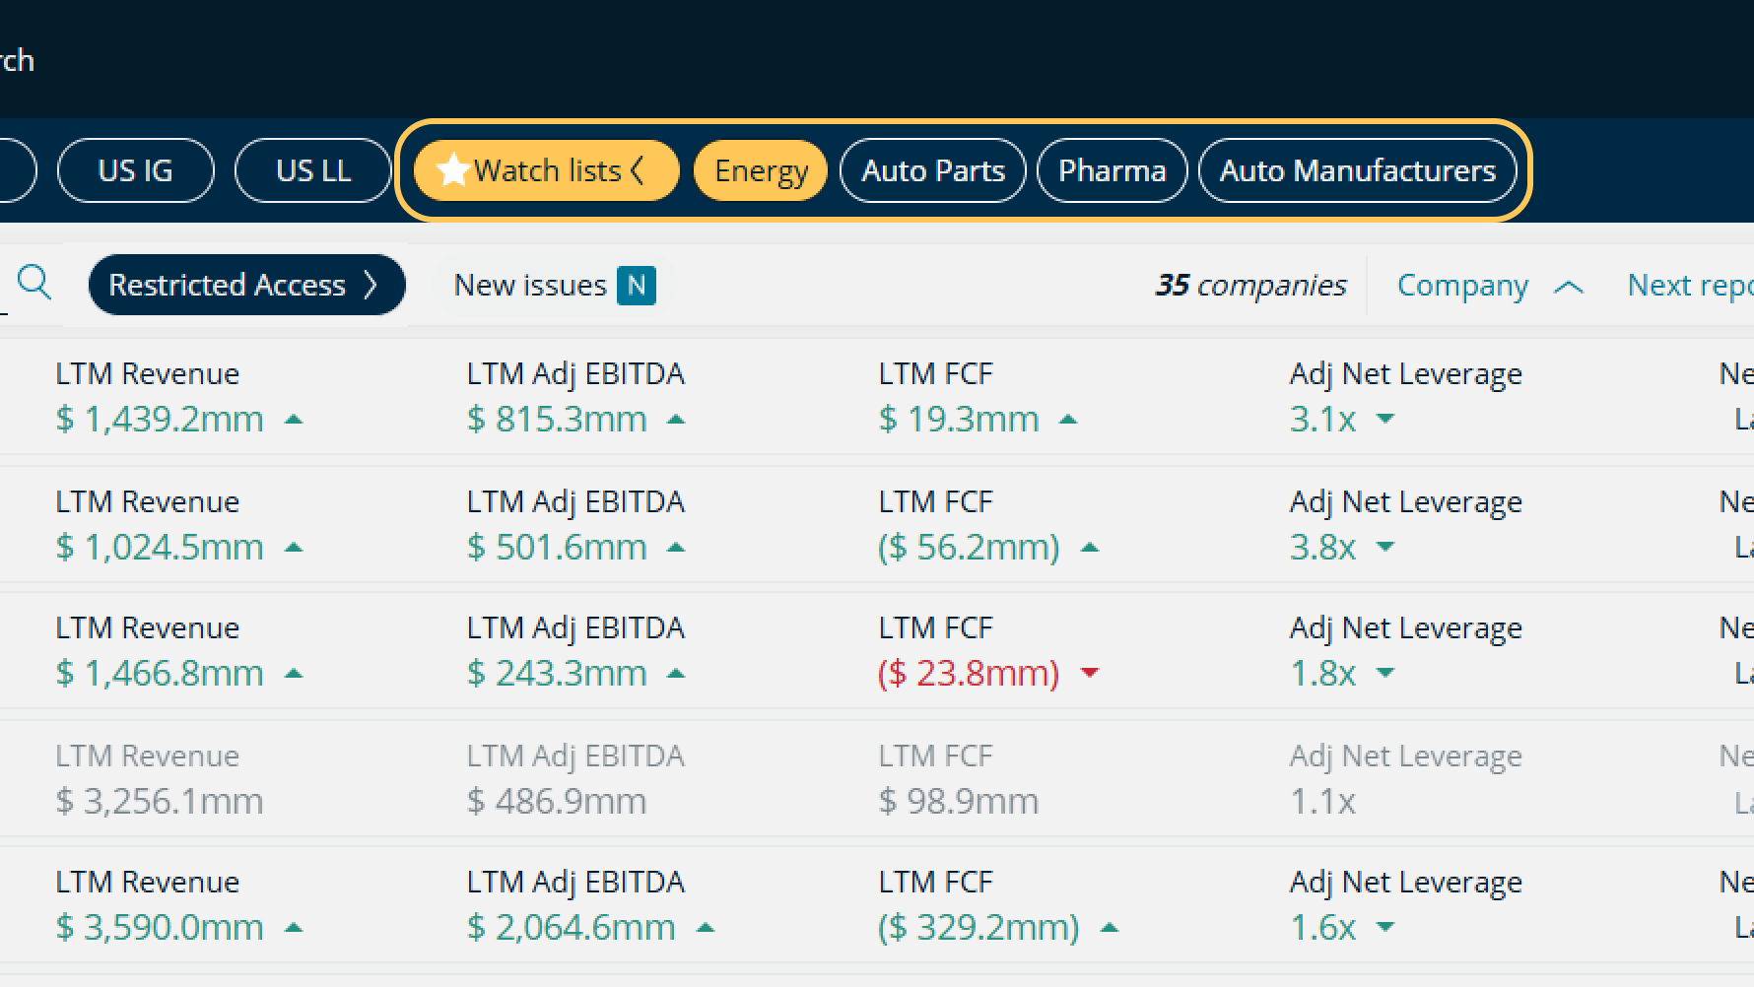Enable the Auto Parts watch list
The width and height of the screenshot is (1754, 987).
click(932, 170)
